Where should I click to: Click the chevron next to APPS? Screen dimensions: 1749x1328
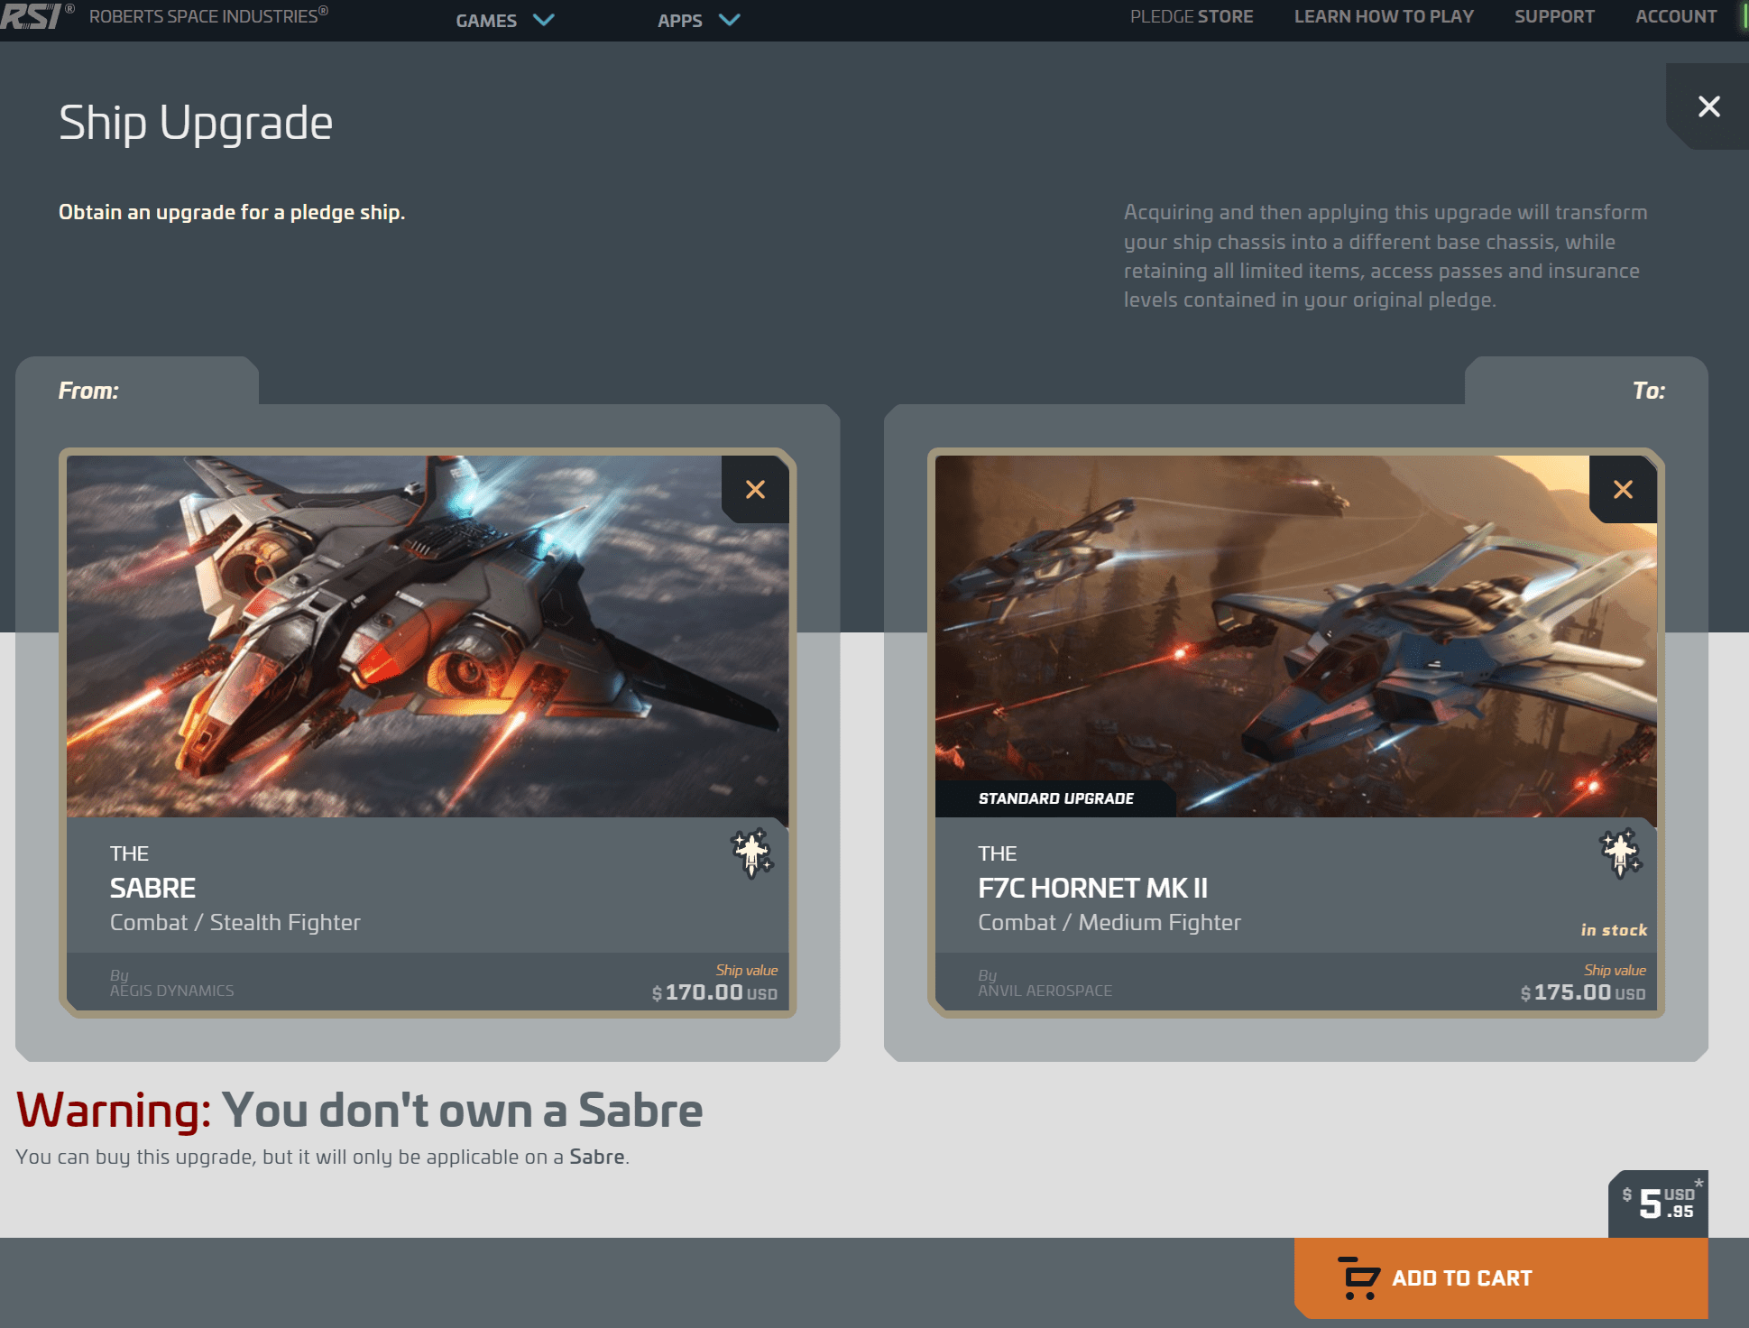coord(729,20)
